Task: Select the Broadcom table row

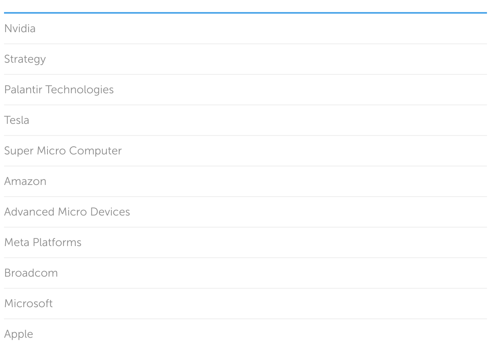Action: tap(245, 273)
